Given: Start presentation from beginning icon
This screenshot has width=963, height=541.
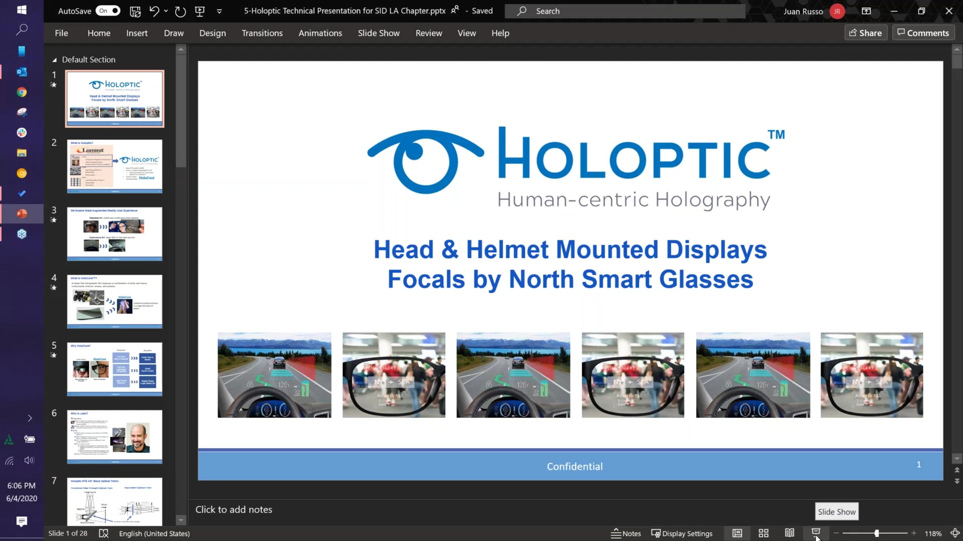Looking at the screenshot, I should coord(200,11).
